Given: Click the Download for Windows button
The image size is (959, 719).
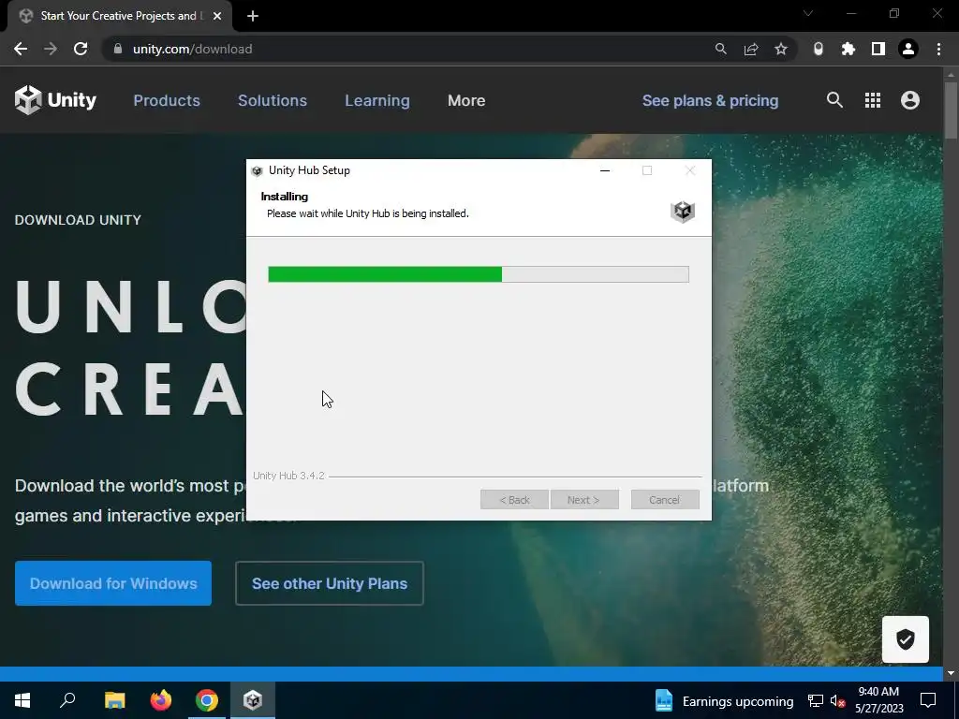Looking at the screenshot, I should point(113,583).
